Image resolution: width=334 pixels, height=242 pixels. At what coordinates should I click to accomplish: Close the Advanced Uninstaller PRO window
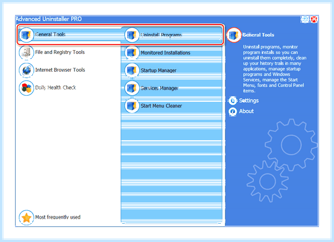coord(314,19)
